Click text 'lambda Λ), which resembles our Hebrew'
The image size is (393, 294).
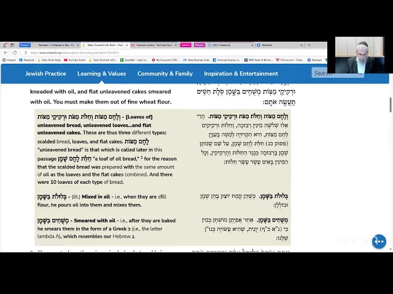84,236
